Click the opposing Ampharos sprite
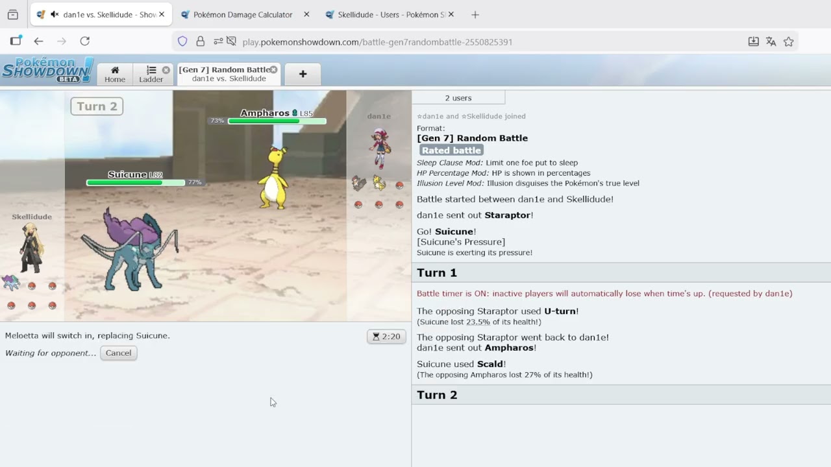The width and height of the screenshot is (831, 467). (x=273, y=178)
